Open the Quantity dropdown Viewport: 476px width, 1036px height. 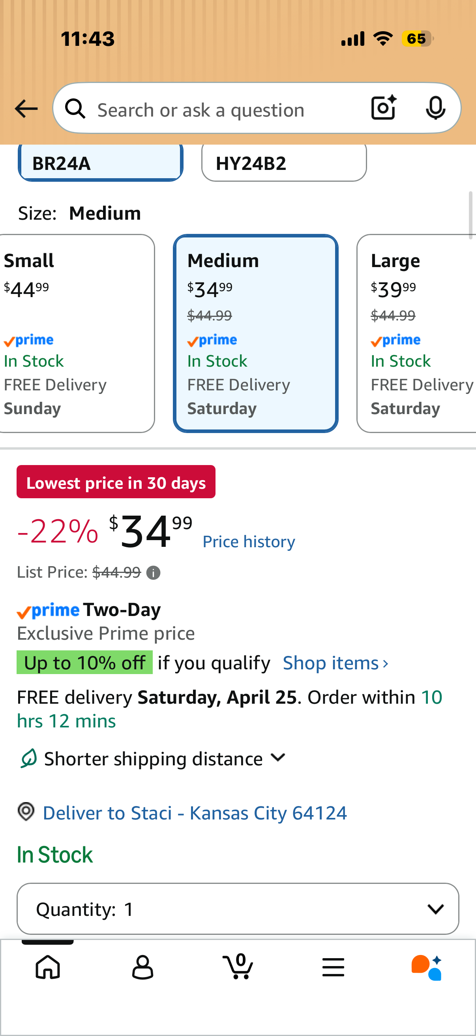click(238, 908)
